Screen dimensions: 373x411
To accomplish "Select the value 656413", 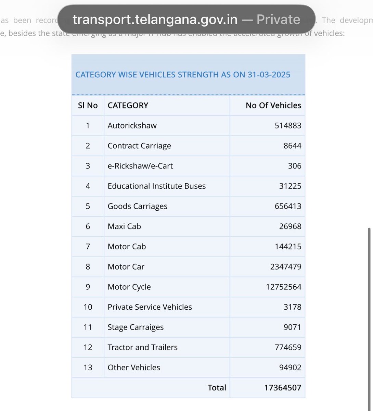I will coord(288,207).
